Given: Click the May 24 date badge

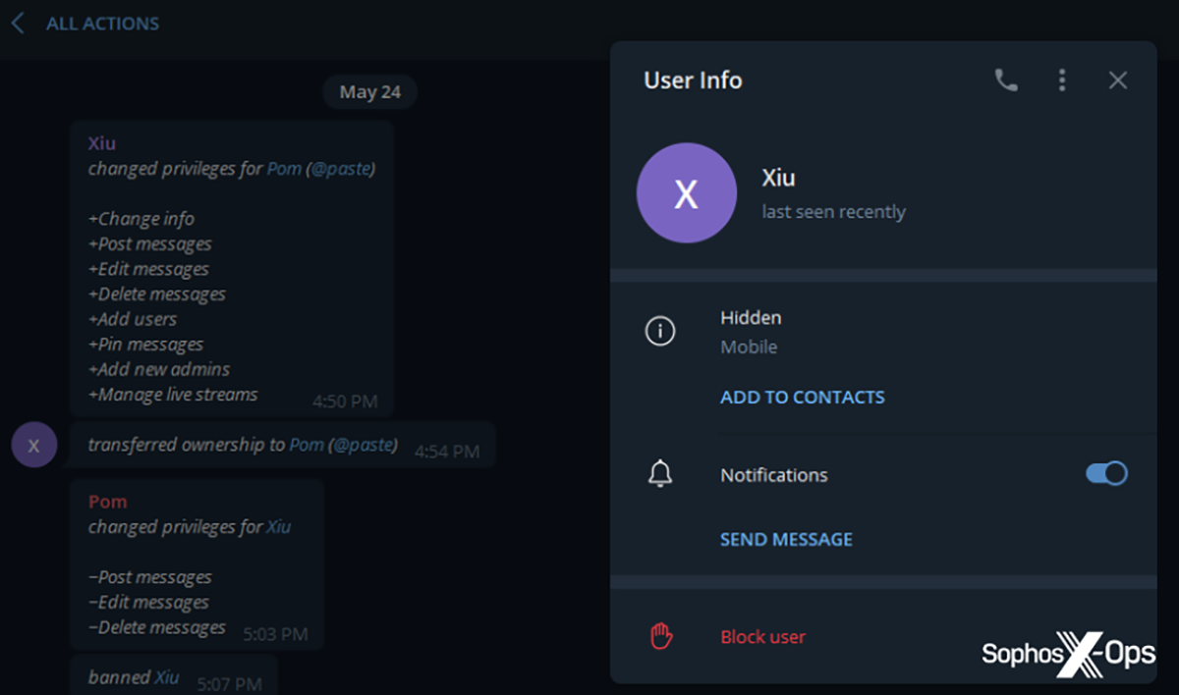Looking at the screenshot, I should tap(369, 92).
